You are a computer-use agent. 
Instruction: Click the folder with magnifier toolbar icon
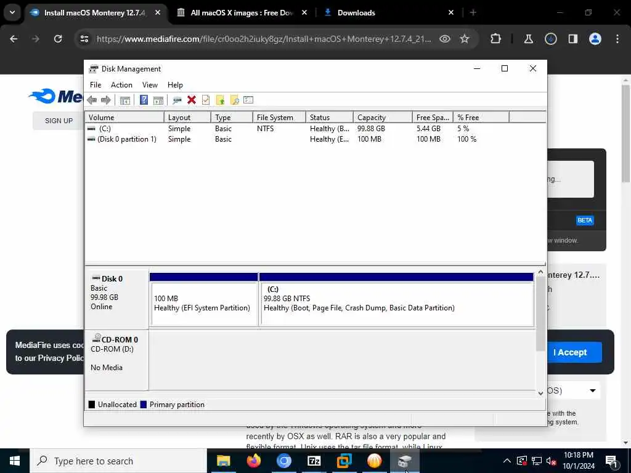(x=234, y=100)
